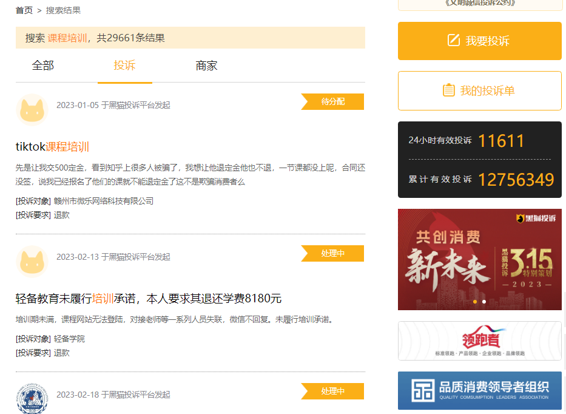Open cat avatar of 2023-01-05 complaint
The width and height of the screenshot is (566, 414).
click(x=32, y=110)
